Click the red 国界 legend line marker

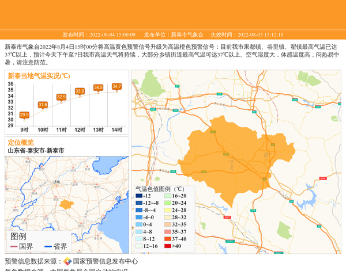(x=13, y=247)
